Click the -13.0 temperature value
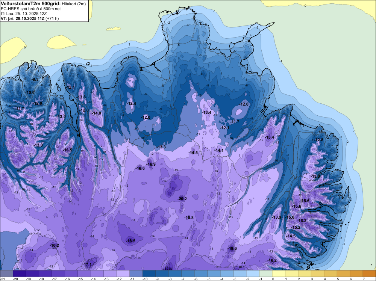 tap(61, 116)
